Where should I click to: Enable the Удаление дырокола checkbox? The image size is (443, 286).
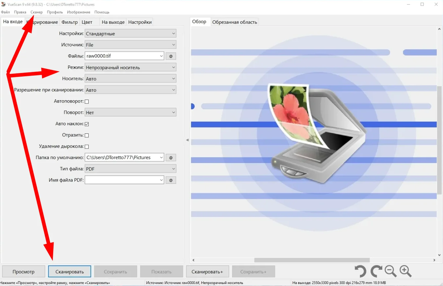[x=87, y=147]
